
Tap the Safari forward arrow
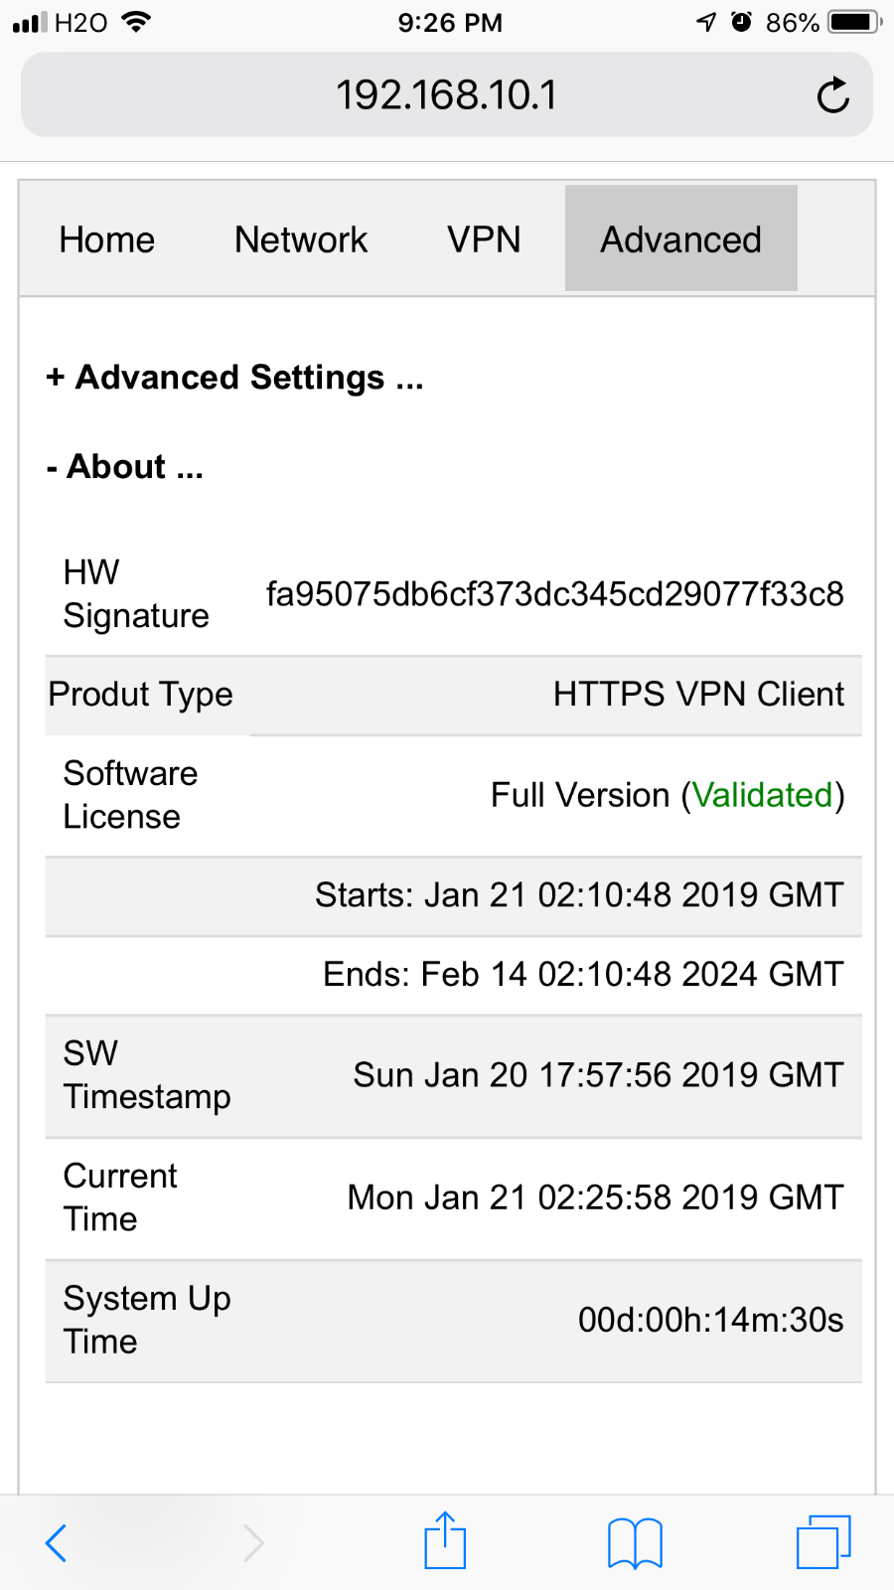point(253,1543)
